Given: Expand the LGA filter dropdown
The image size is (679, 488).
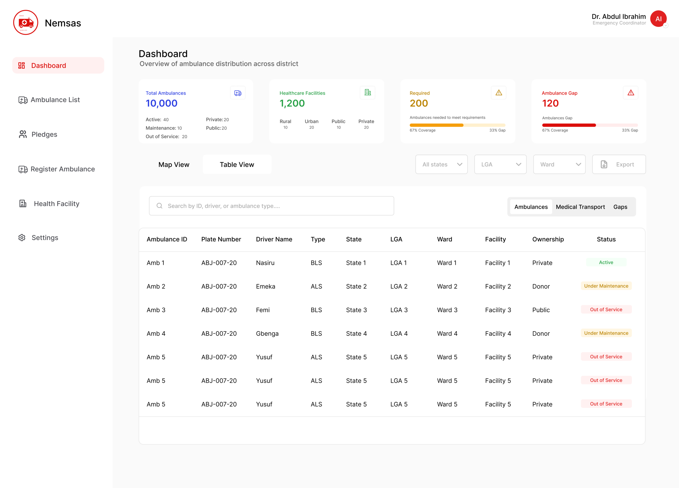Looking at the screenshot, I should point(500,164).
